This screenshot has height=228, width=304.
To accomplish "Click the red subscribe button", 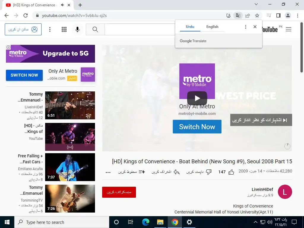I will click(119, 192).
